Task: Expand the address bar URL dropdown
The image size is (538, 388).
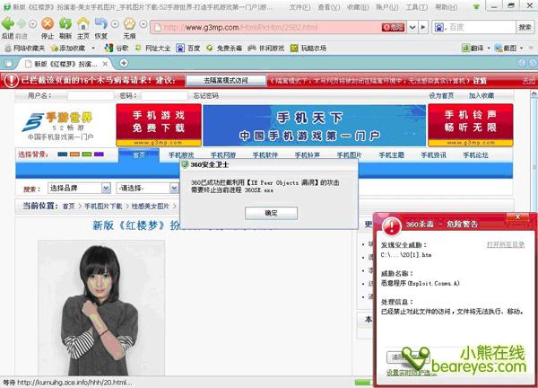Action: [412, 27]
